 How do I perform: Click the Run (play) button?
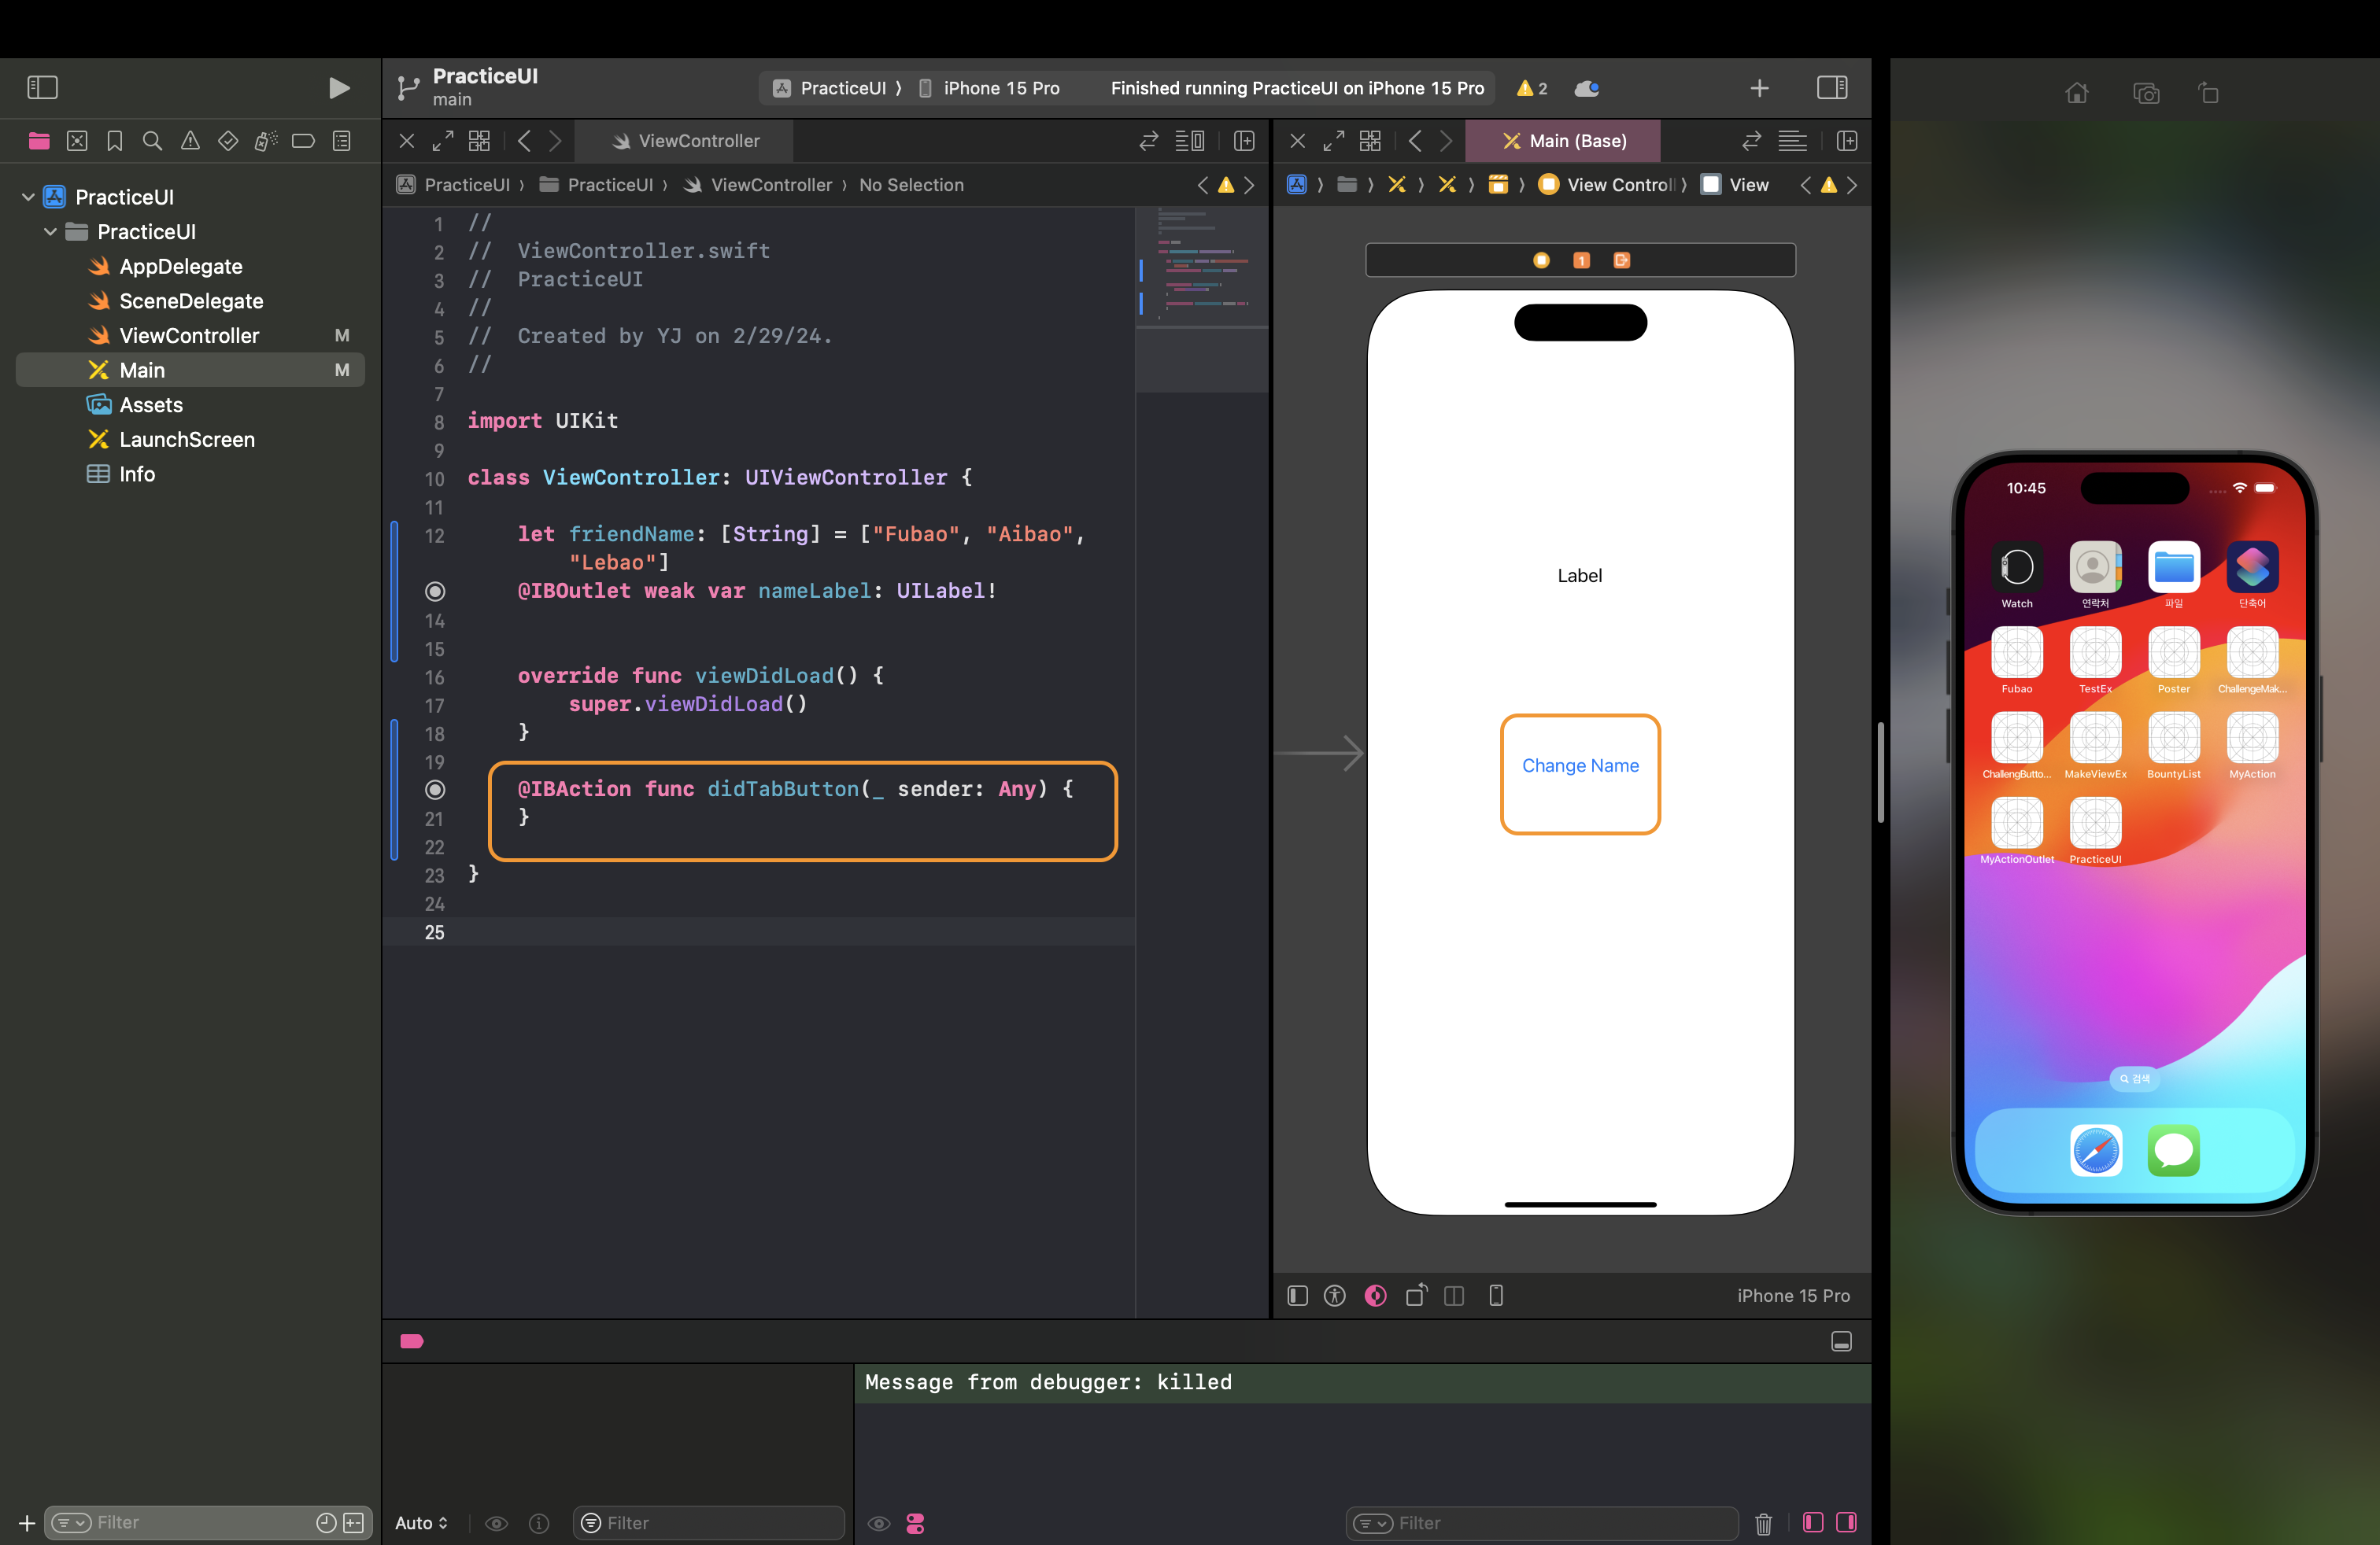[x=339, y=88]
